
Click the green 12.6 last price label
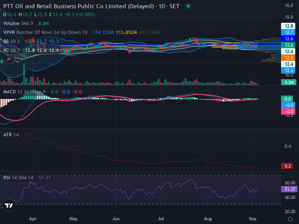pos(288,45)
